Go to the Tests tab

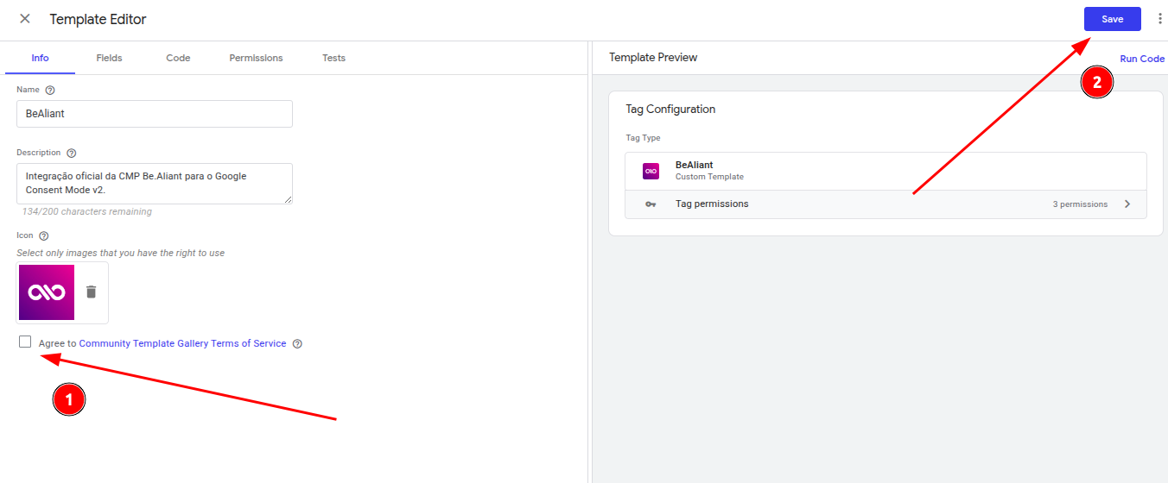(x=333, y=58)
